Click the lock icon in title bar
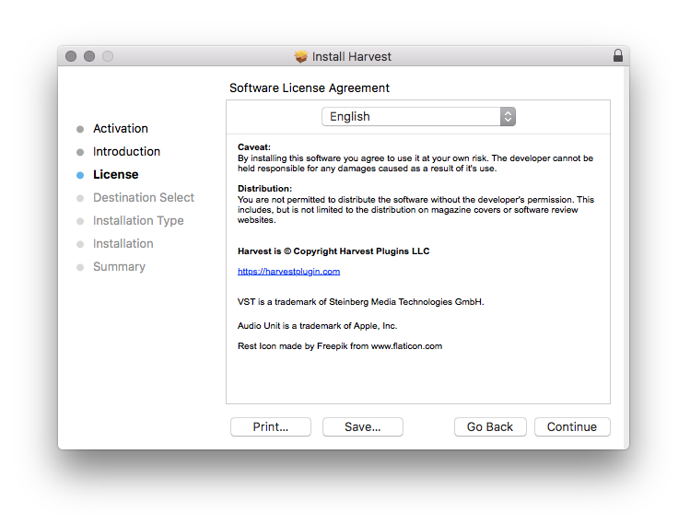This screenshot has height=513, width=690. tap(618, 55)
